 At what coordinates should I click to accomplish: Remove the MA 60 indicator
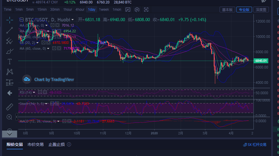[59, 49]
